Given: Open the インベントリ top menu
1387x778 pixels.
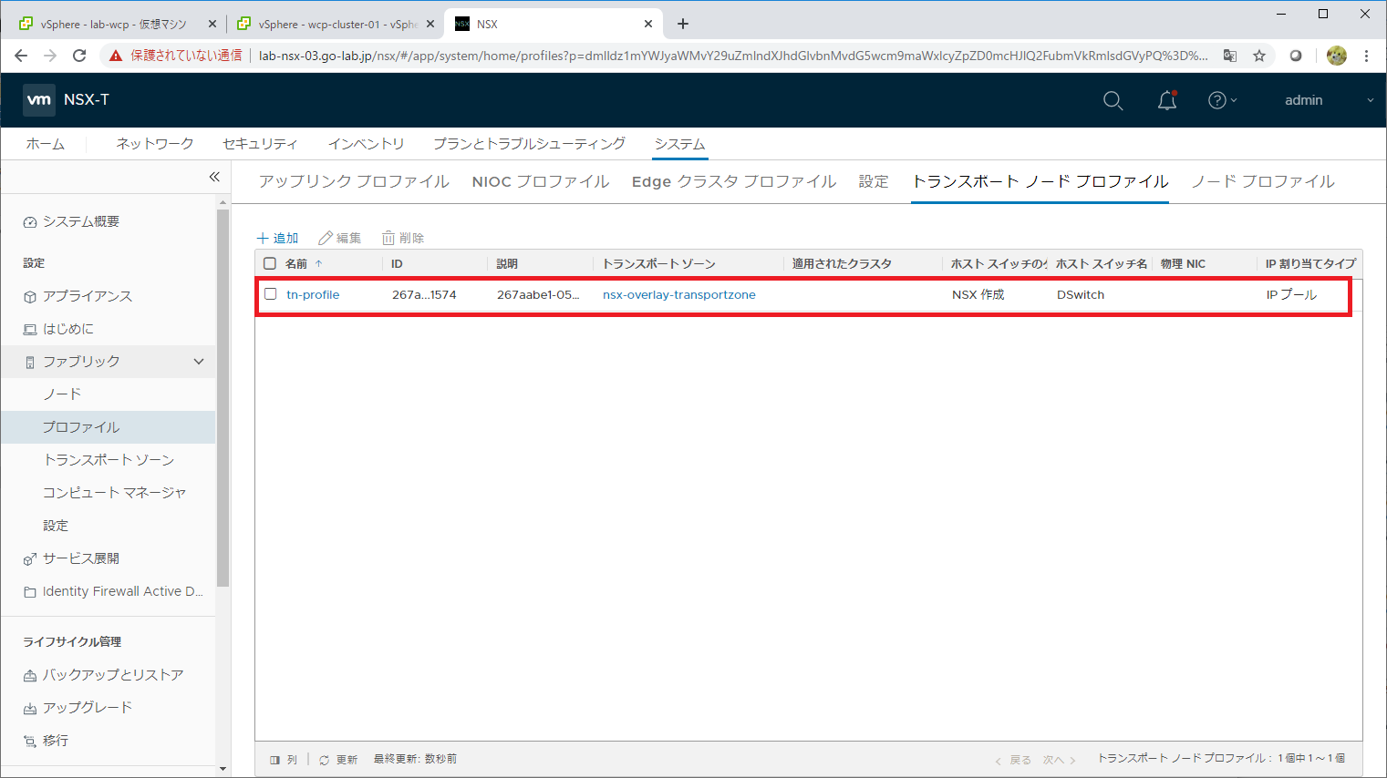Looking at the screenshot, I should pos(366,144).
